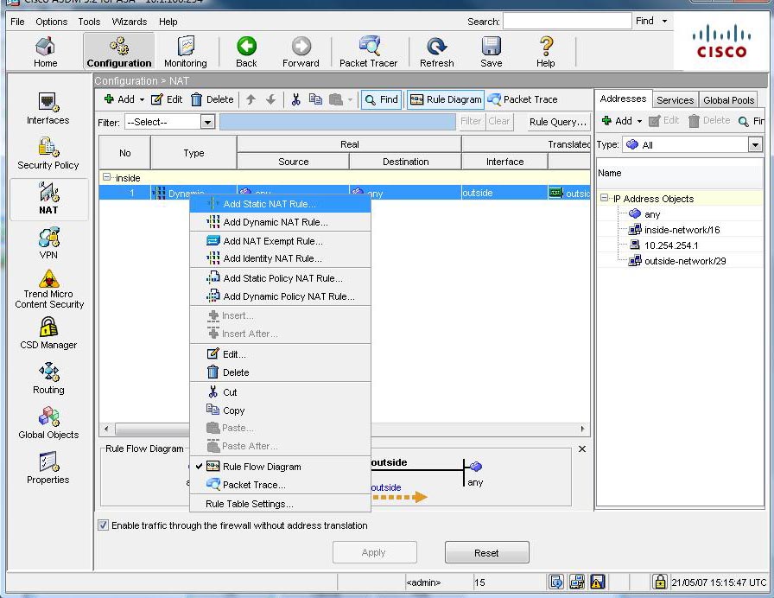Click the Cut scissors icon in NAT toolbar
774x598 pixels.
click(295, 99)
